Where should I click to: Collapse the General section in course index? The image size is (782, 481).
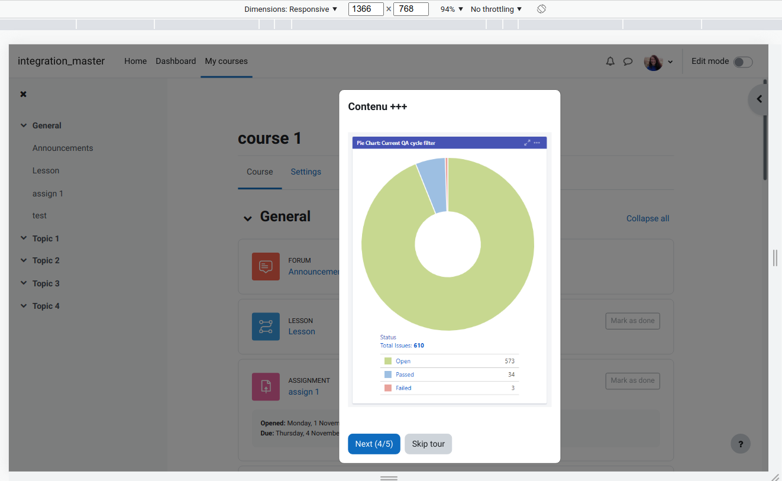click(24, 125)
